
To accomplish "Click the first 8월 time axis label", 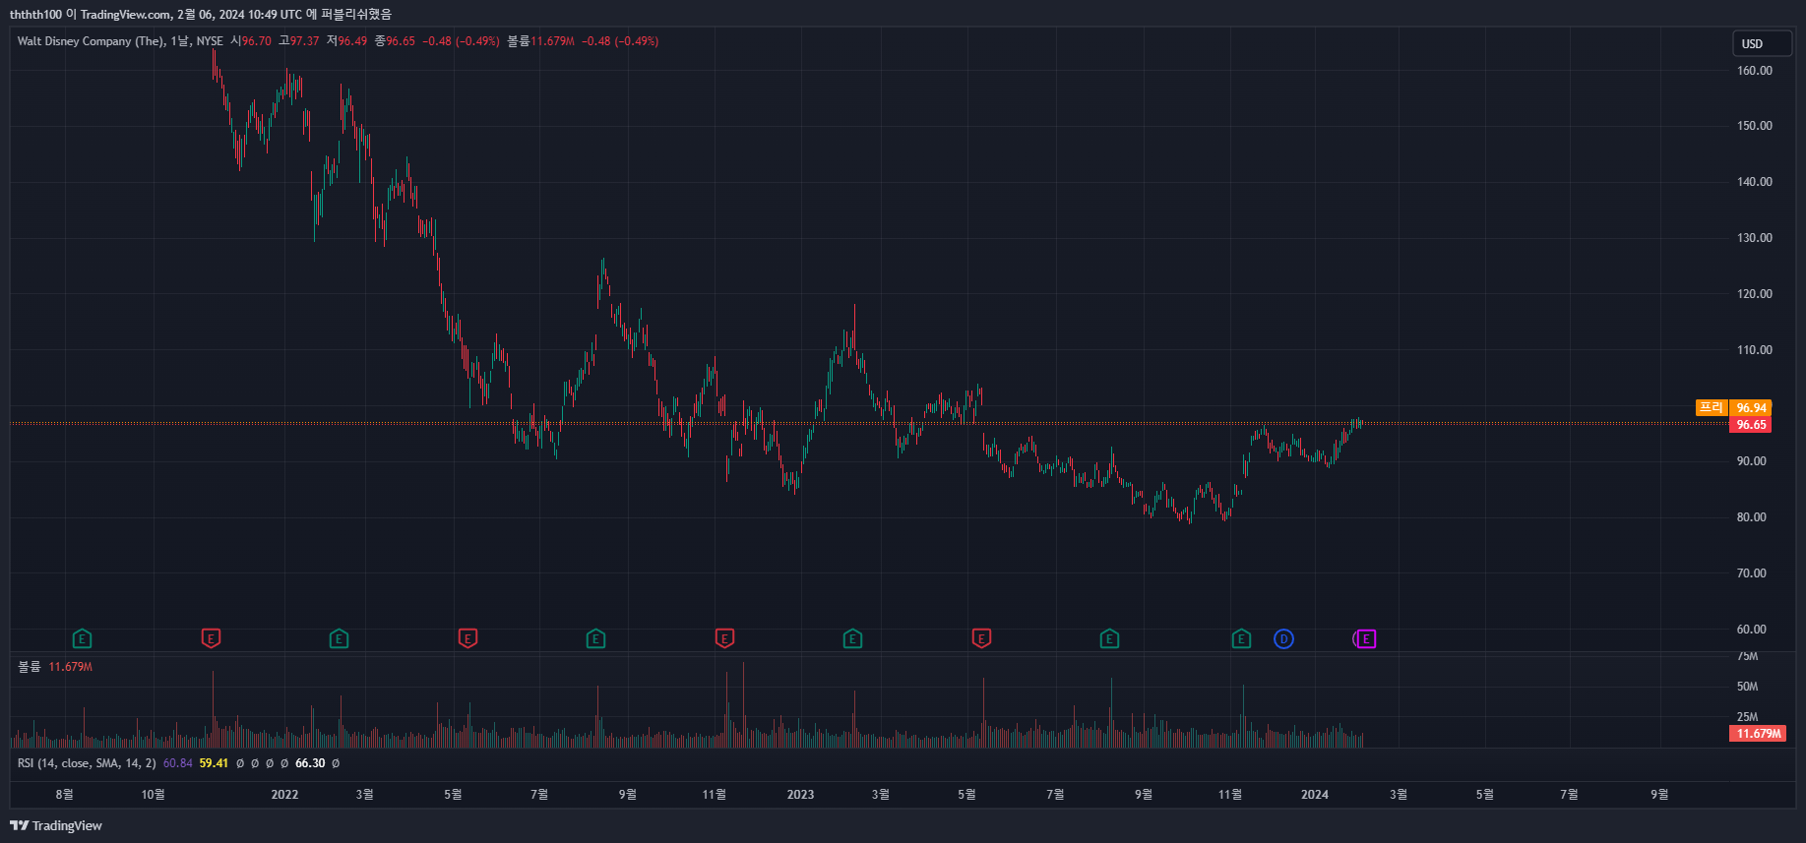I will pos(64,795).
